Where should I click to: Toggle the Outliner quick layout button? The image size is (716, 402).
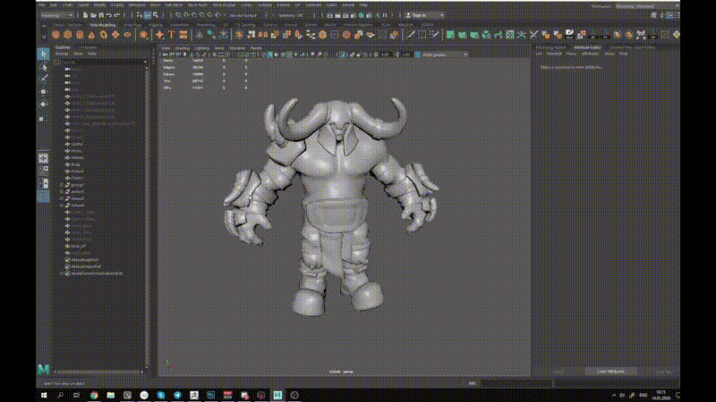click(x=43, y=197)
